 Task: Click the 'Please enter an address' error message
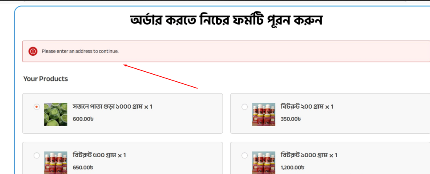[x=80, y=51]
